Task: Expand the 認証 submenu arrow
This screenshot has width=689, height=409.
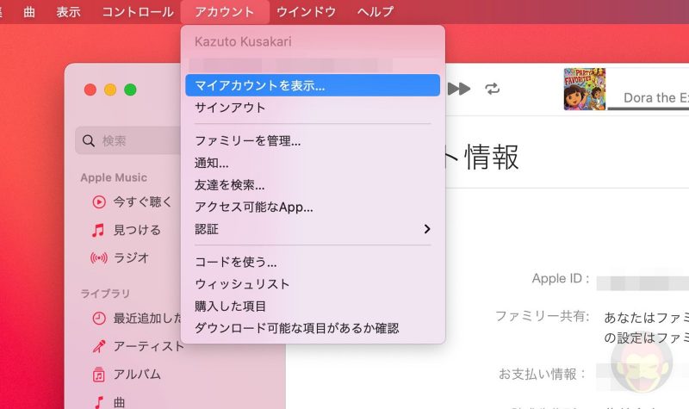Action: 427,229
